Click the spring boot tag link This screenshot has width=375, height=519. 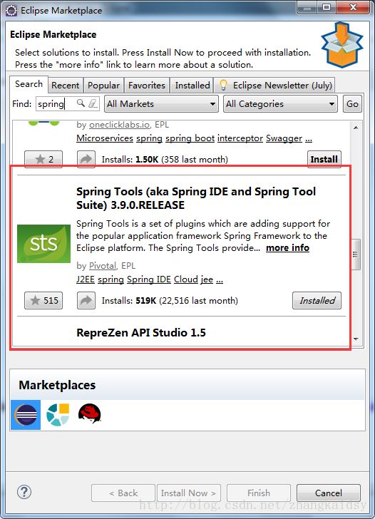pyautogui.click(x=190, y=138)
